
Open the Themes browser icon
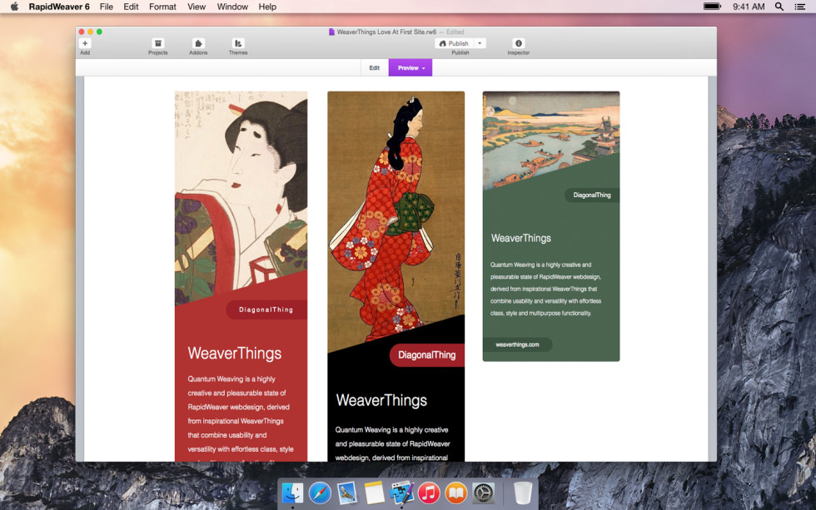pyautogui.click(x=238, y=43)
